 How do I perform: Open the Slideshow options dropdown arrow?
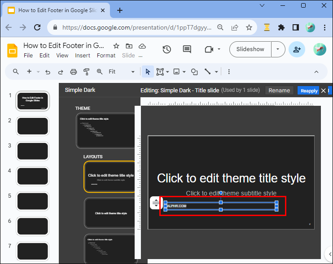click(278, 49)
